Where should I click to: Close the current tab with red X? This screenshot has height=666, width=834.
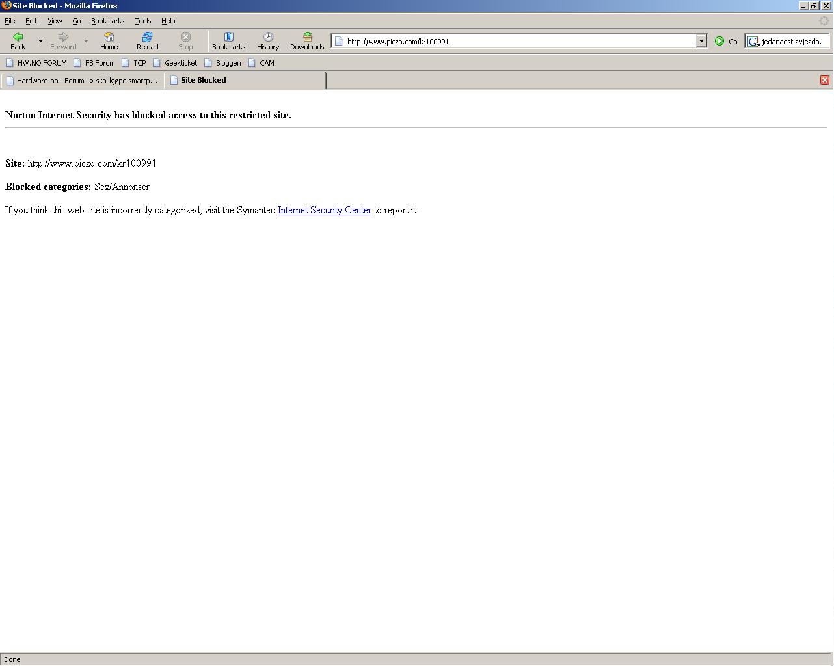[x=824, y=80]
